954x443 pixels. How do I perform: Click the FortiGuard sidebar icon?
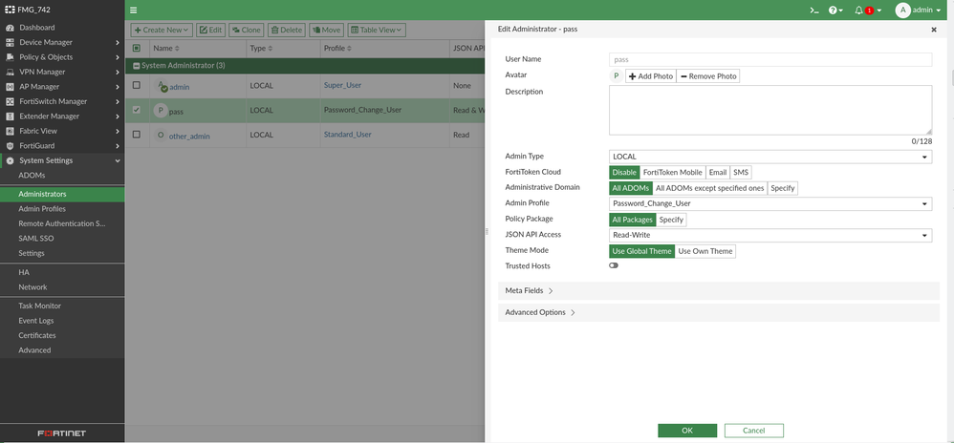[11, 146]
